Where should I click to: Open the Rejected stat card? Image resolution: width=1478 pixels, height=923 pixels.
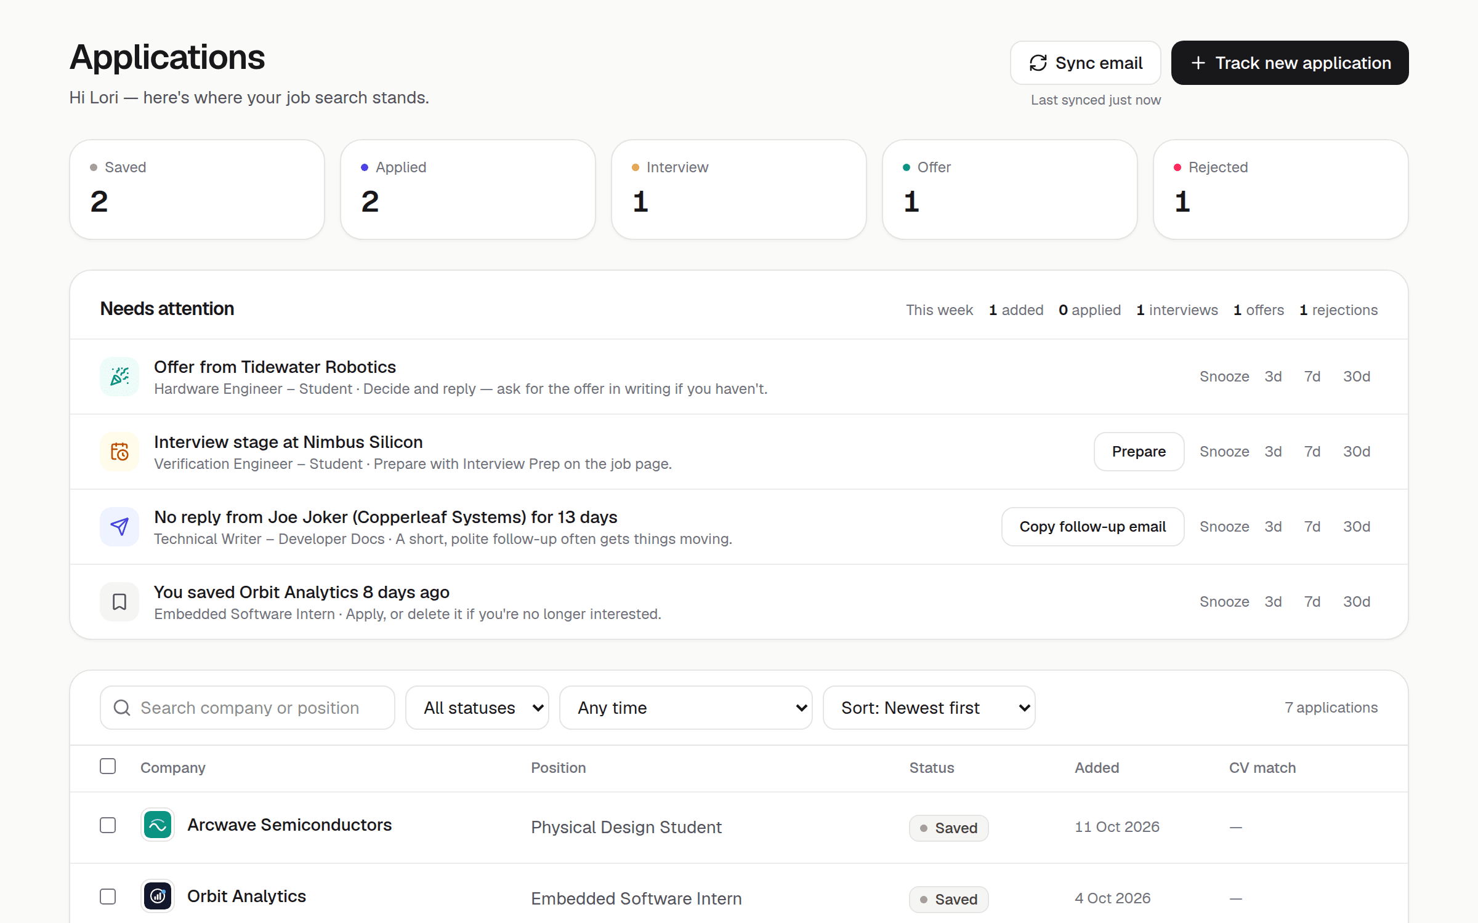(1281, 190)
